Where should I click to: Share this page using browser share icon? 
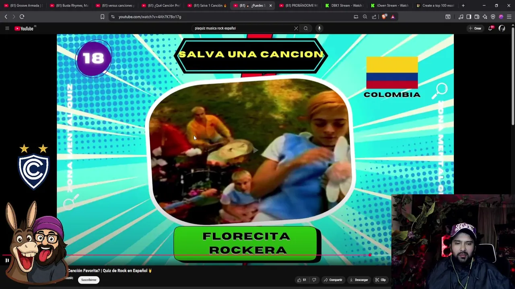[374, 17]
